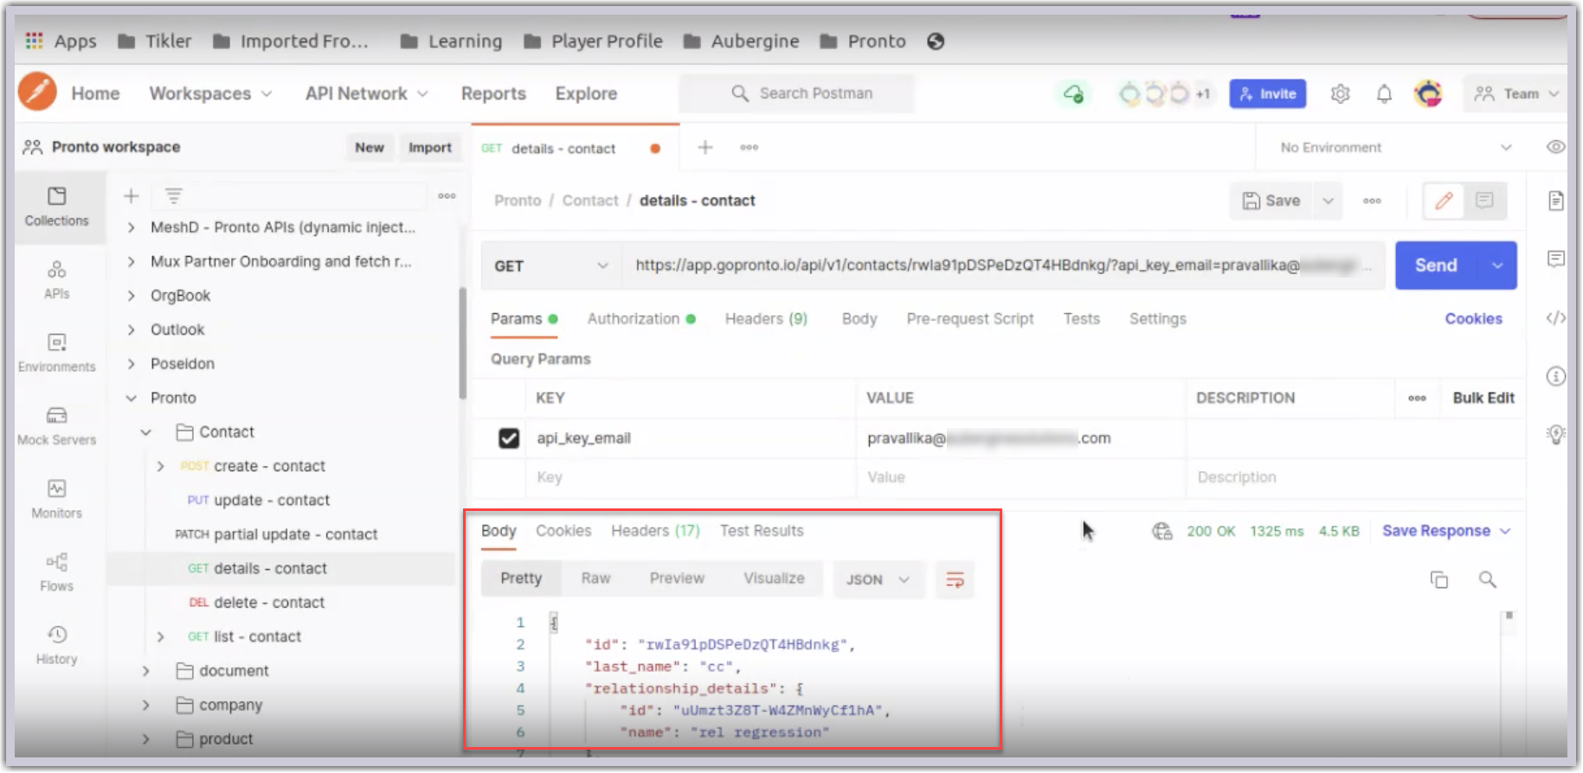Open History sidebar section
The width and height of the screenshot is (1583, 773).
(x=57, y=645)
